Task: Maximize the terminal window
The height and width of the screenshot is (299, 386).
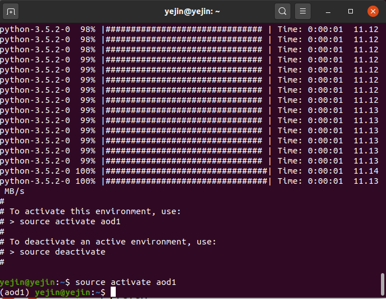Action: [x=351, y=11]
